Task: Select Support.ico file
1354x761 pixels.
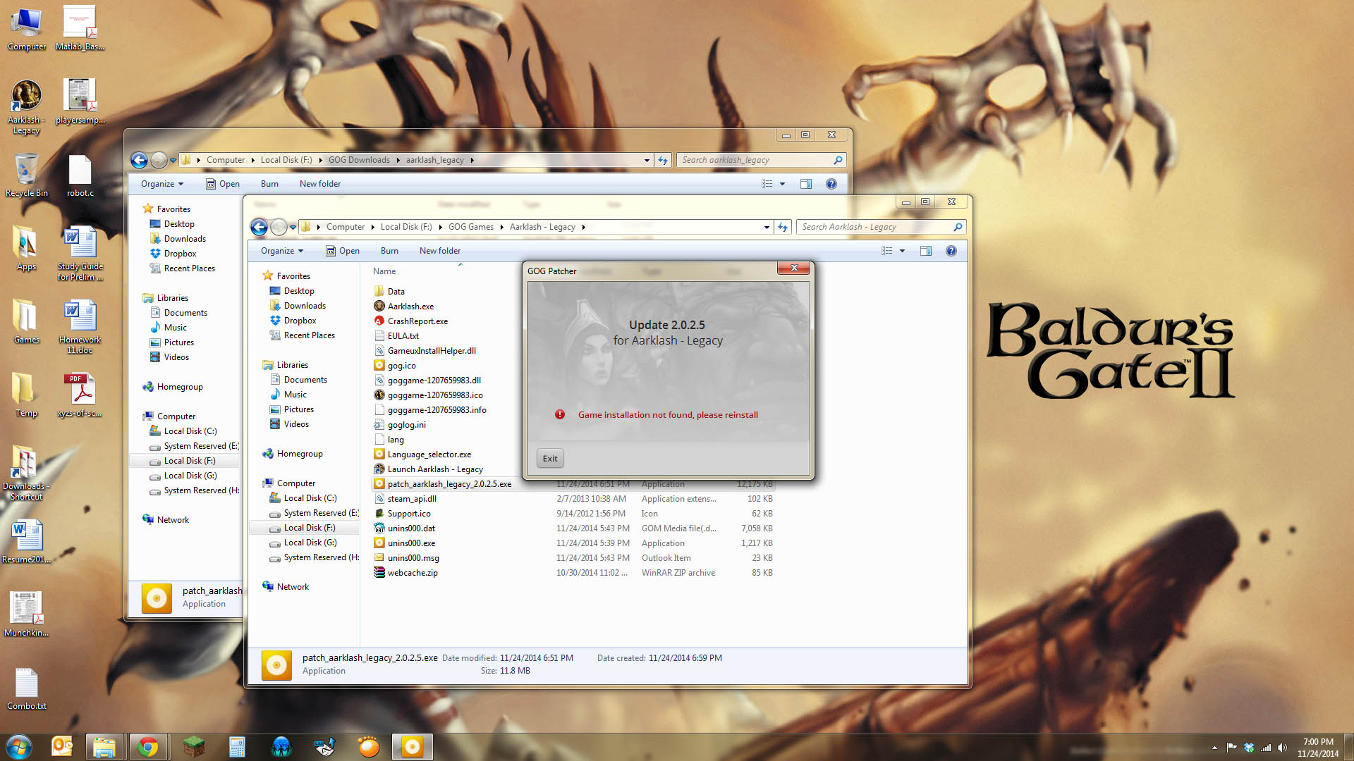Action: click(x=409, y=514)
